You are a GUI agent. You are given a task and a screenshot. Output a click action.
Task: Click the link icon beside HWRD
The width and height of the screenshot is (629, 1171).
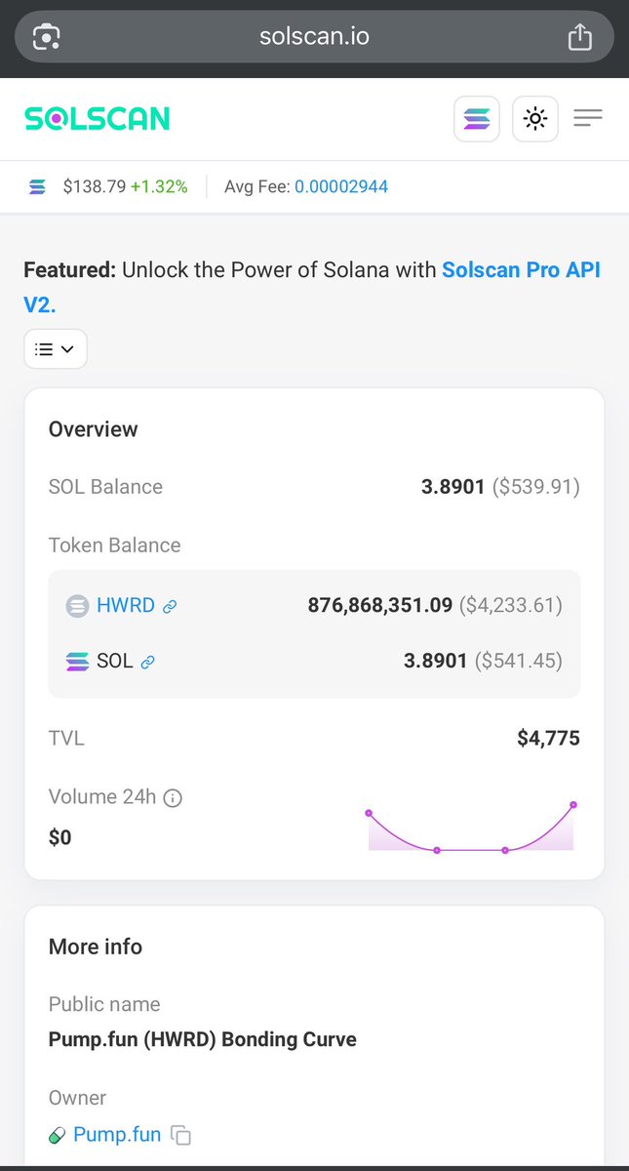[x=170, y=607]
